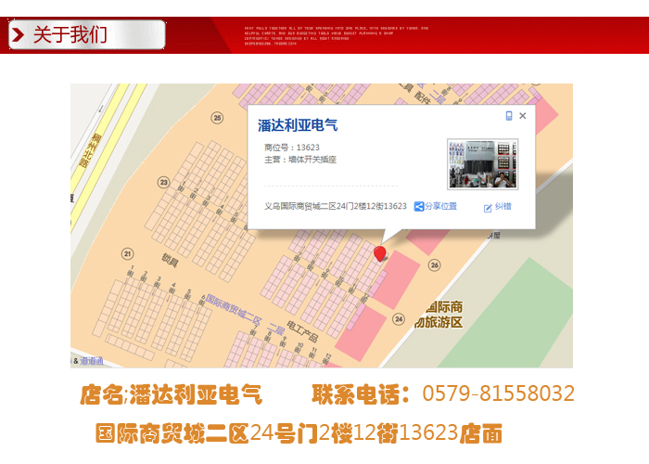The image size is (649, 464).
Task: Click the 纠错 edit pencil icon
Action: [x=488, y=208]
